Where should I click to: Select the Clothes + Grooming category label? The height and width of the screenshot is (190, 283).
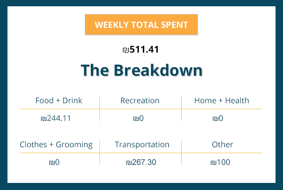point(56,144)
